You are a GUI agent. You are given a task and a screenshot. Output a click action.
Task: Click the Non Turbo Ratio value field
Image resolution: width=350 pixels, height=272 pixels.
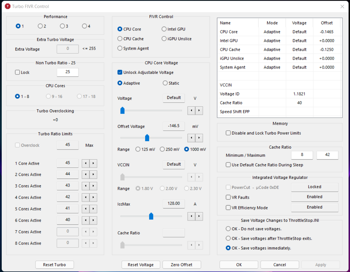(68, 72)
